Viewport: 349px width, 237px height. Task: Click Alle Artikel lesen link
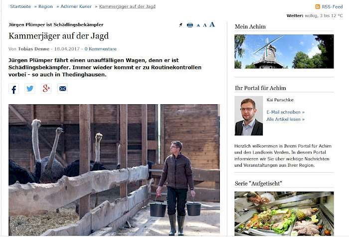(285, 119)
